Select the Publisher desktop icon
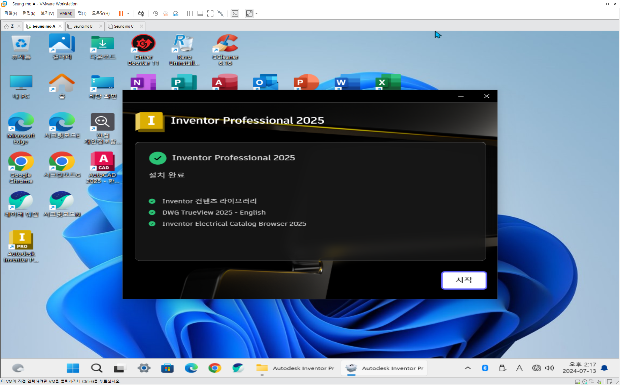The image size is (620, 385). click(x=184, y=82)
